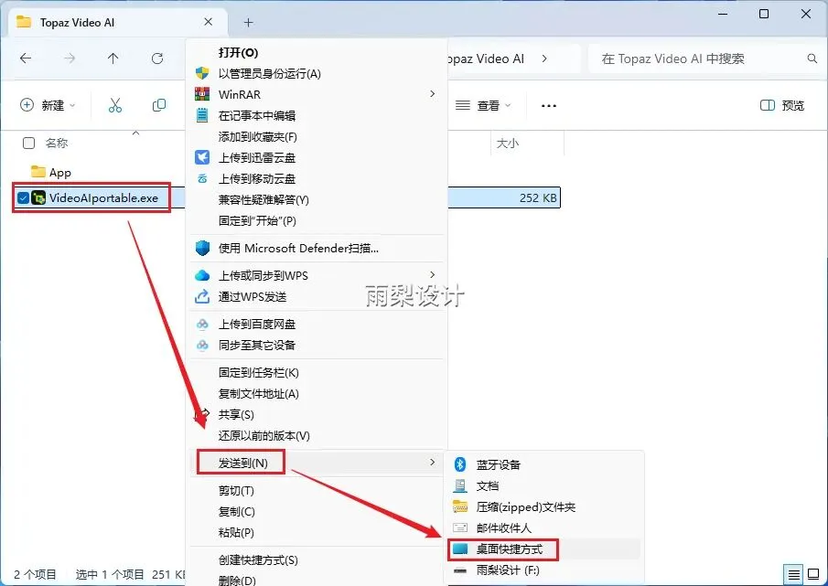Open the 发送到(N) submenu

point(317,463)
